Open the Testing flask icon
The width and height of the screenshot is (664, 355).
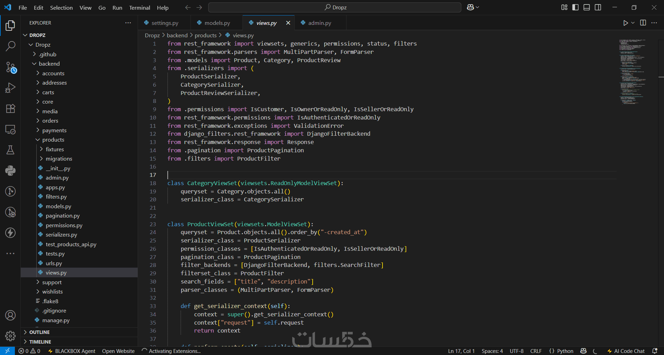point(10,150)
